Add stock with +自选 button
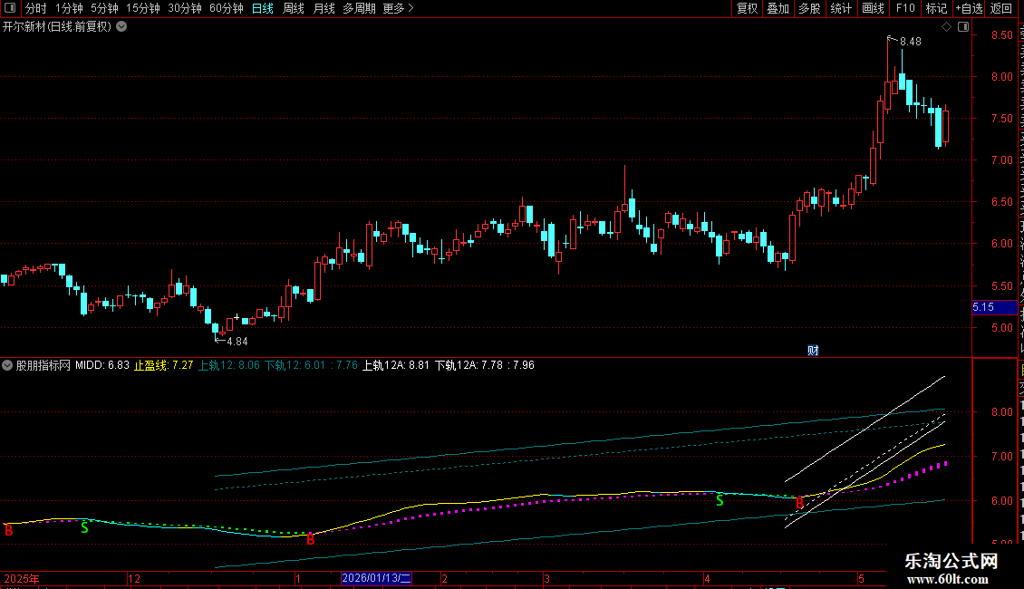This screenshot has height=589, width=1024. [969, 8]
